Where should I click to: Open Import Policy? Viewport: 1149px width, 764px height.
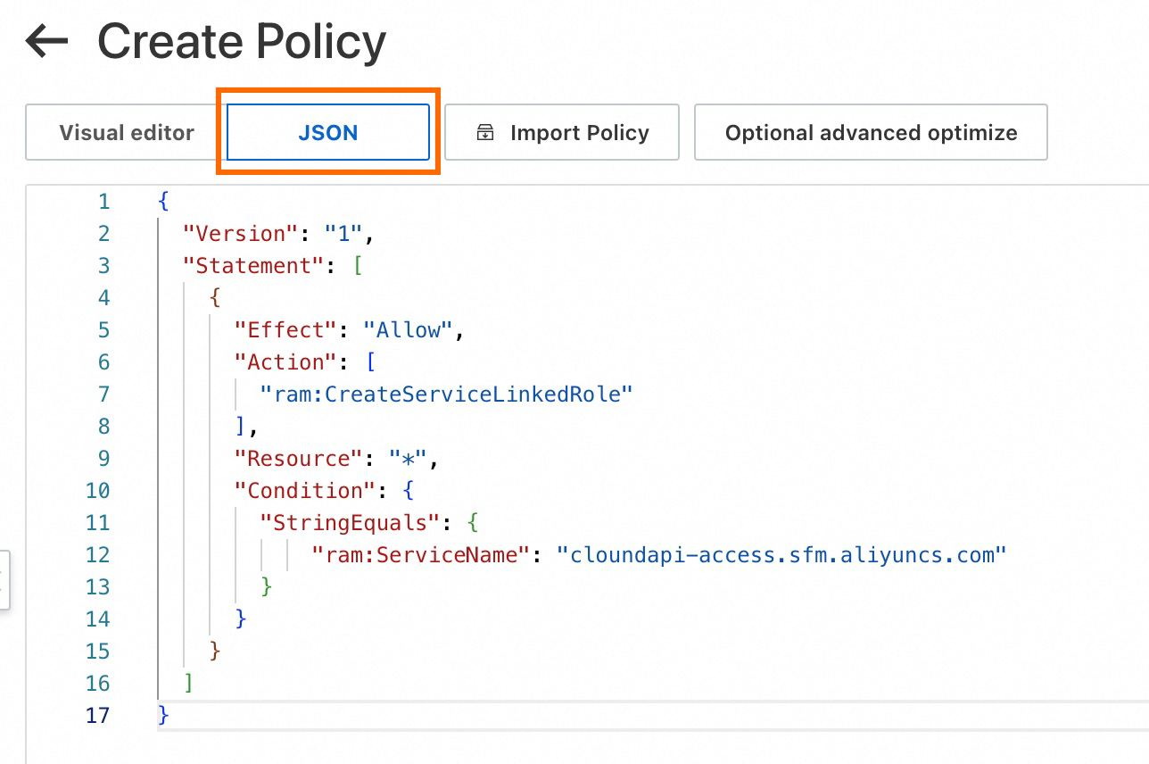[562, 132]
